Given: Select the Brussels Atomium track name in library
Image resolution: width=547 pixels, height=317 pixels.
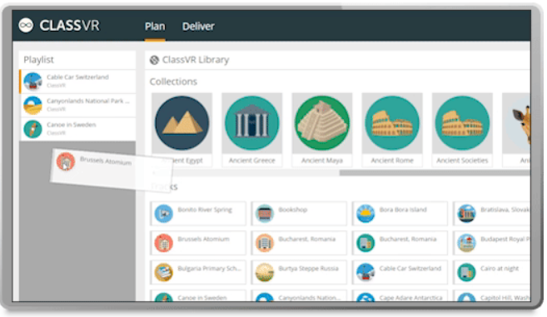Looking at the screenshot, I should click(x=203, y=239).
